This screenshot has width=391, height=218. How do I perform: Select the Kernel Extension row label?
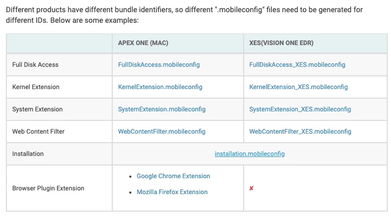tap(36, 87)
